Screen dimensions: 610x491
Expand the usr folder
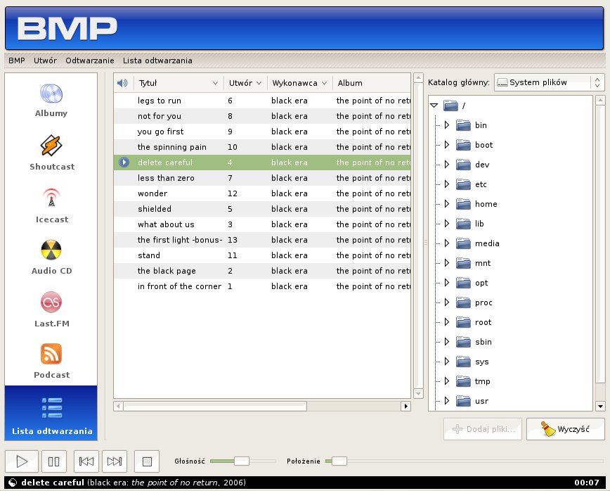pyautogui.click(x=447, y=401)
